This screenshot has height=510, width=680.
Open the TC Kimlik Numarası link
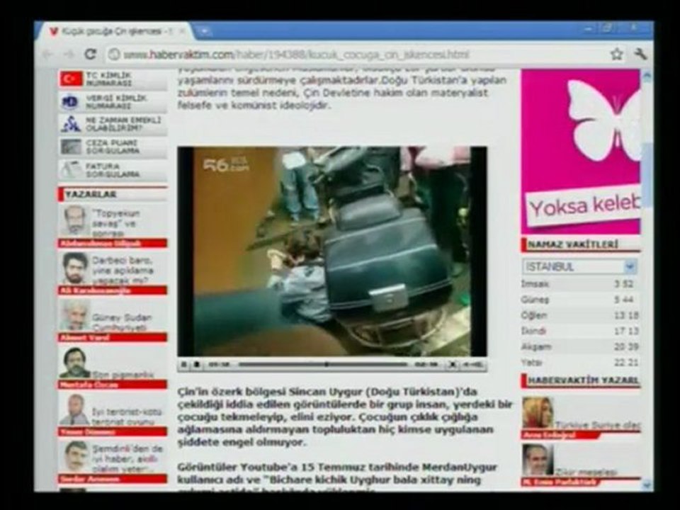(113, 79)
